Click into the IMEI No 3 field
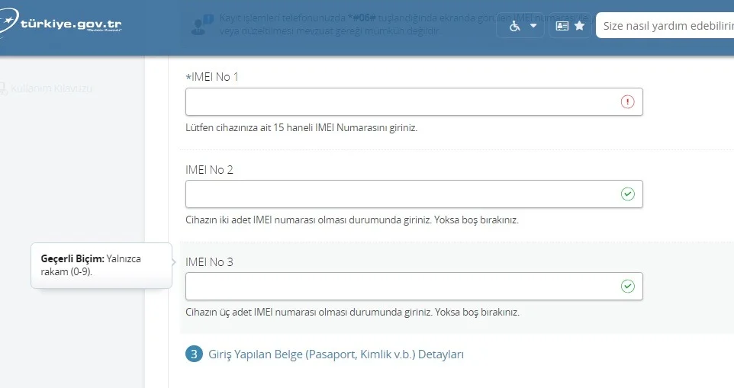Viewport: 734px width, 388px height. click(x=401, y=287)
